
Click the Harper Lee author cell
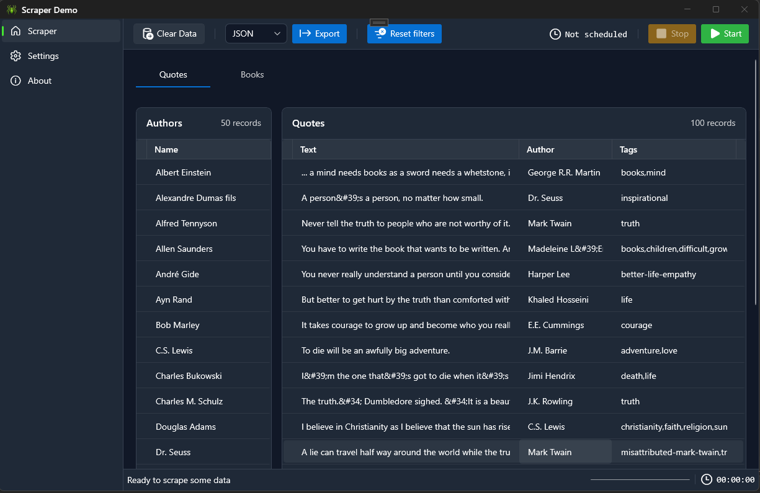pyautogui.click(x=565, y=274)
